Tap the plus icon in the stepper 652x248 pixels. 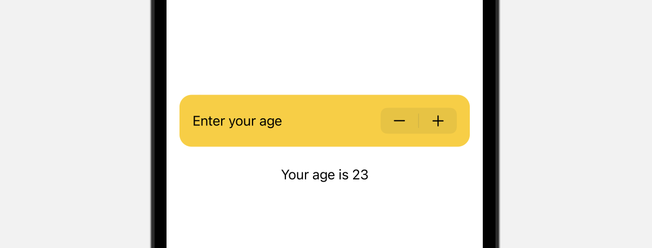click(x=438, y=121)
